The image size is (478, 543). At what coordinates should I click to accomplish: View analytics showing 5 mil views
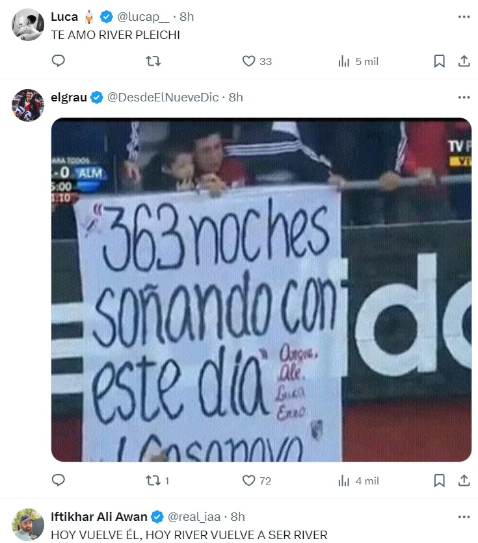click(x=358, y=61)
